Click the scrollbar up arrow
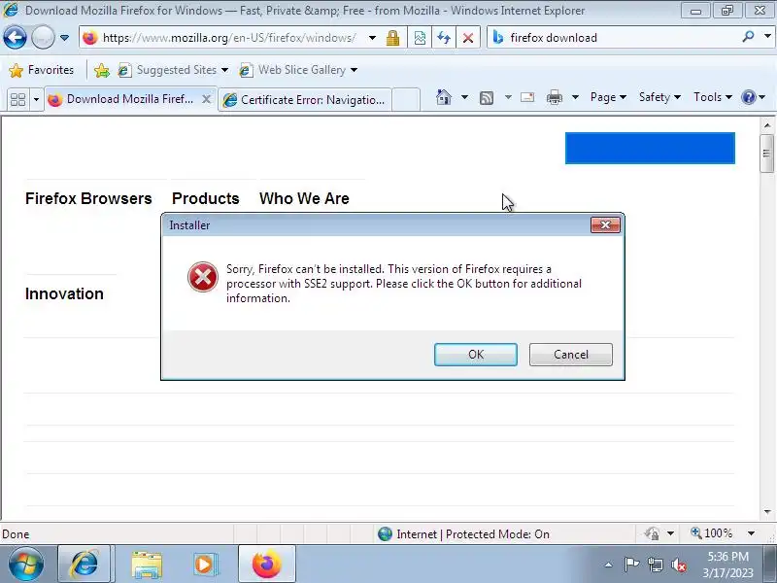Image resolution: width=777 pixels, height=583 pixels. (x=767, y=125)
